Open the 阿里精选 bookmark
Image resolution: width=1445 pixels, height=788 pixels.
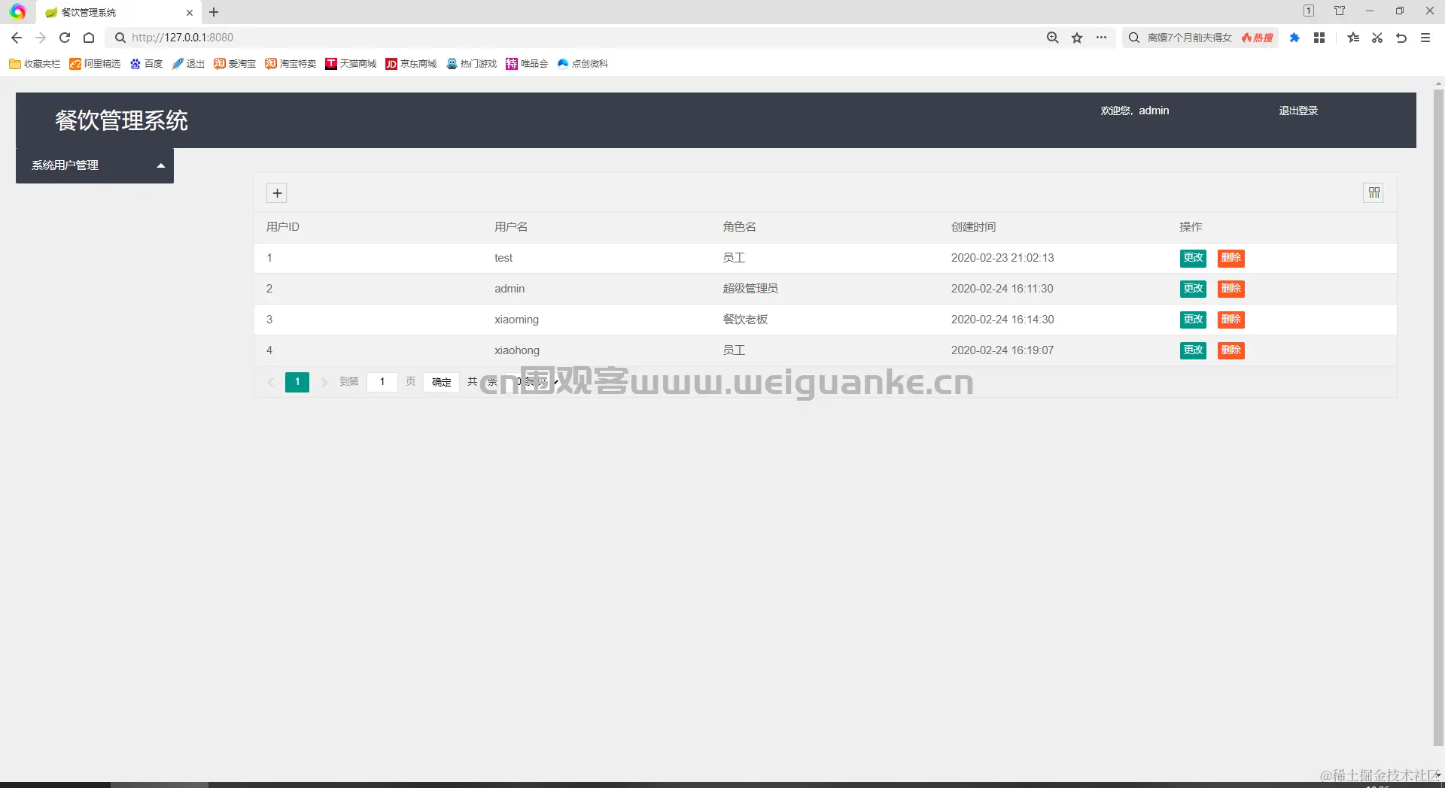(x=95, y=64)
